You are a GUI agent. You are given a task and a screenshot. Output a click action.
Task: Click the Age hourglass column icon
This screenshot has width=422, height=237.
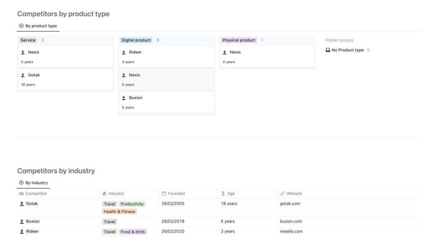(x=223, y=194)
